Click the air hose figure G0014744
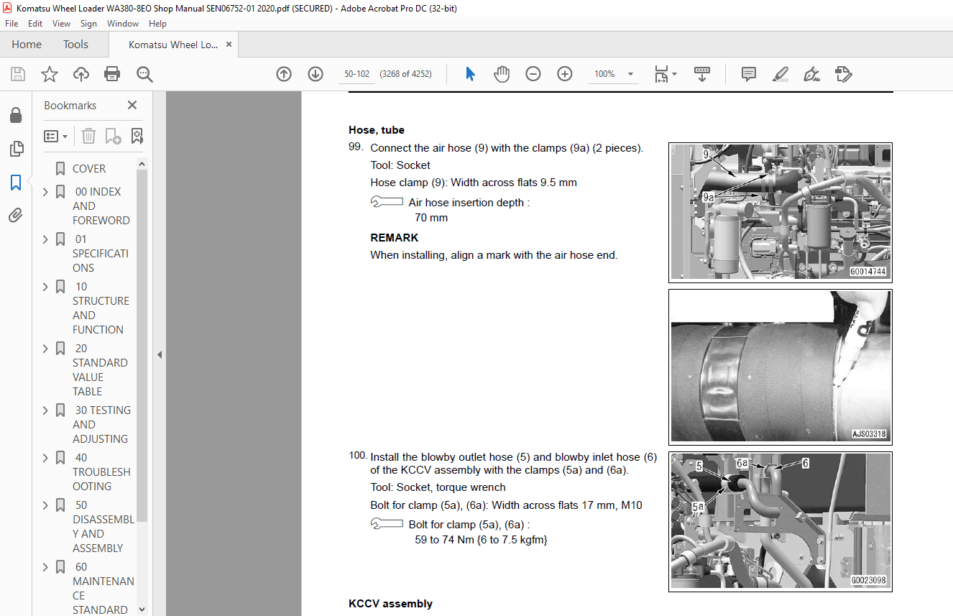Image resolution: width=953 pixels, height=616 pixels. (781, 212)
